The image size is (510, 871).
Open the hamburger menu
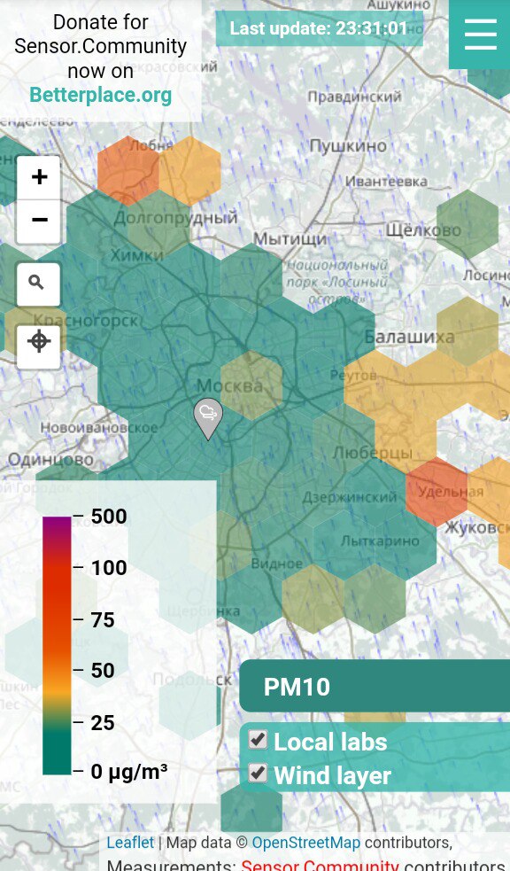click(x=480, y=35)
